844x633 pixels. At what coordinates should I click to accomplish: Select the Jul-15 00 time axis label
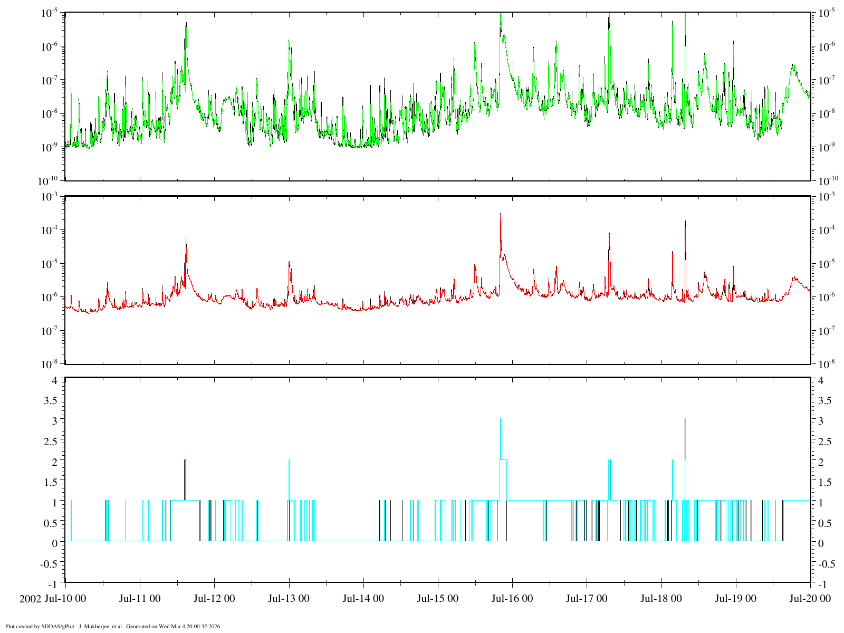tap(437, 598)
